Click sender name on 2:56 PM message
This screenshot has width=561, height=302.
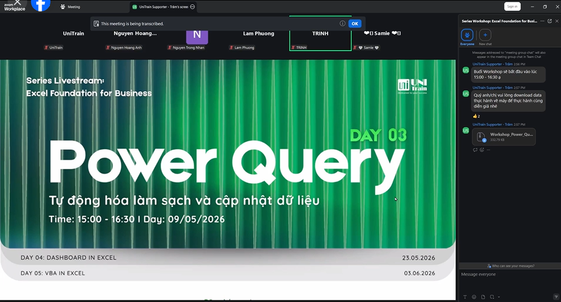(x=492, y=64)
